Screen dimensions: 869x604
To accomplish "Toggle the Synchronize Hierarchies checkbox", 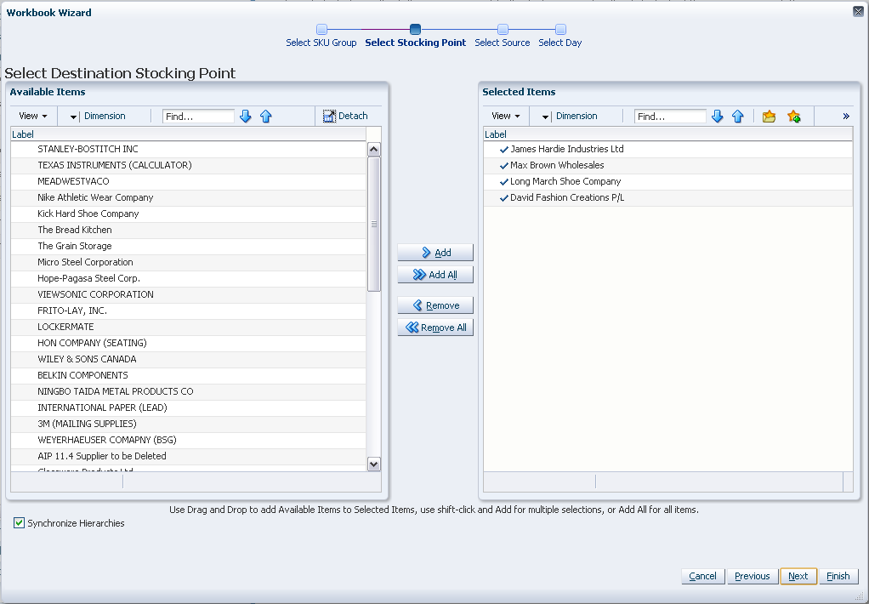I will pyautogui.click(x=19, y=523).
